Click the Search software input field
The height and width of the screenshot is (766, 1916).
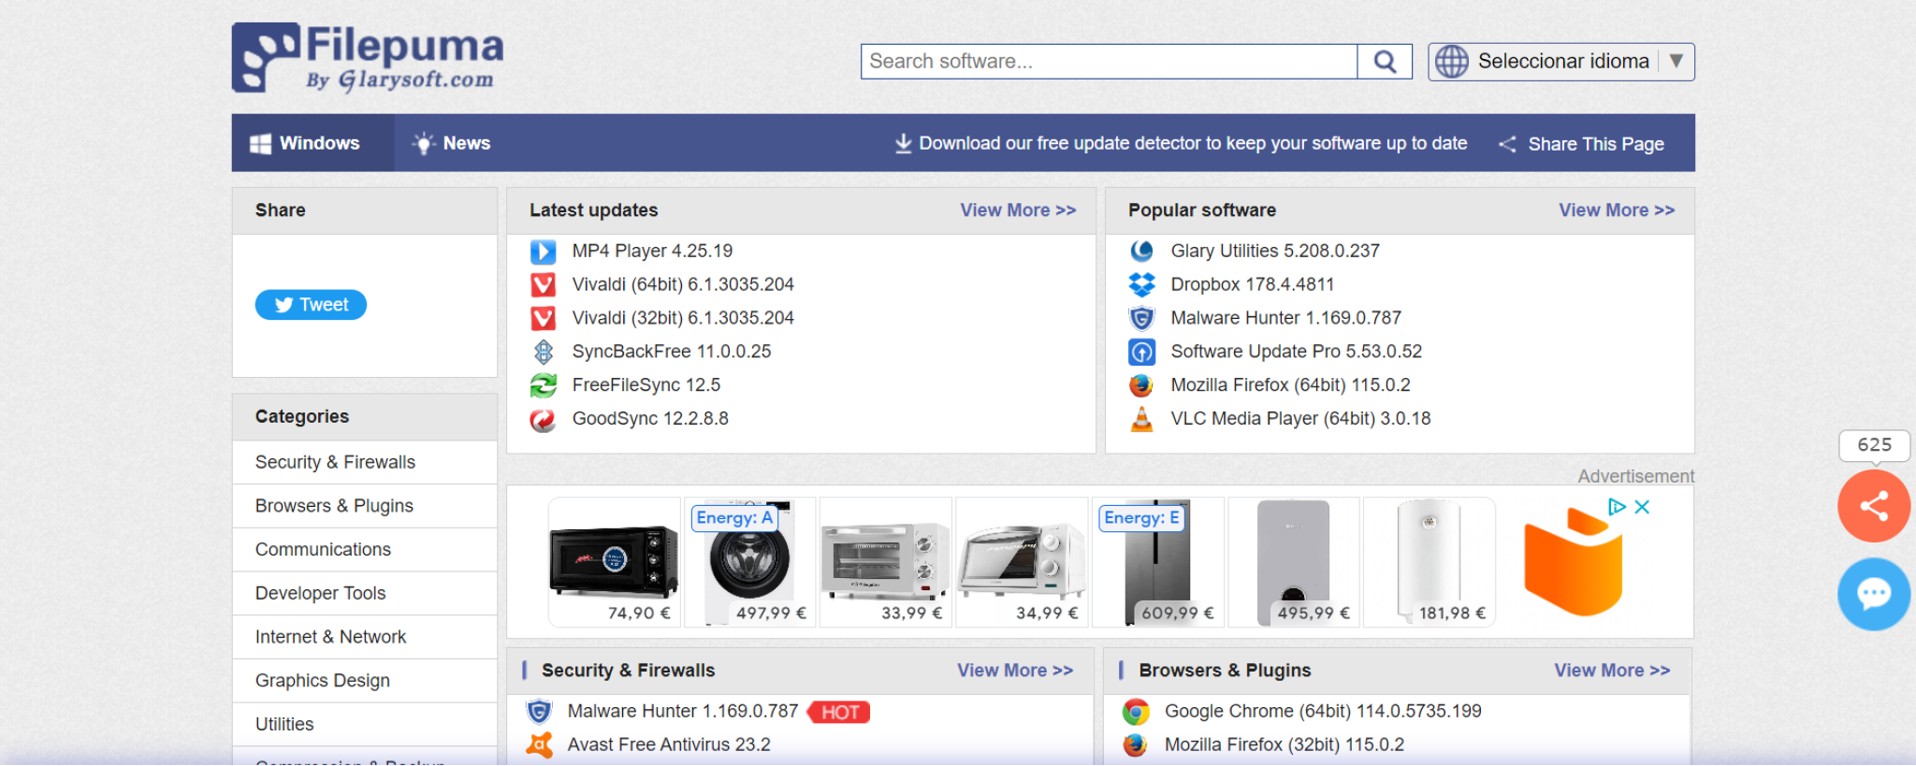(1108, 62)
